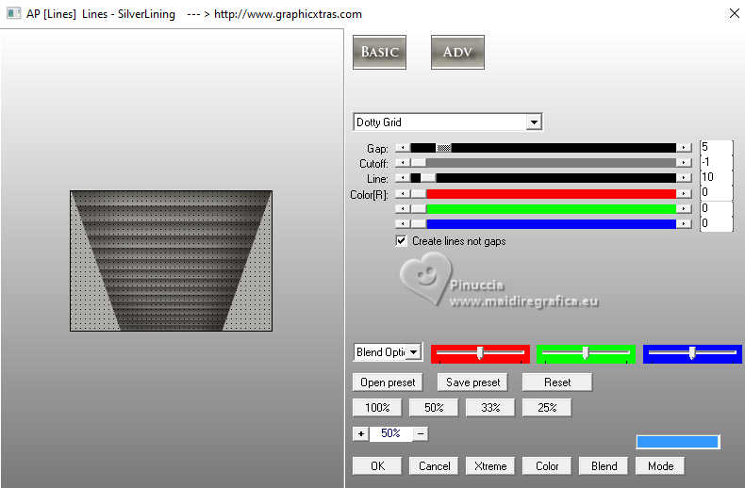745x488 pixels.
Task: Click the Reset button
Action: (x=557, y=382)
